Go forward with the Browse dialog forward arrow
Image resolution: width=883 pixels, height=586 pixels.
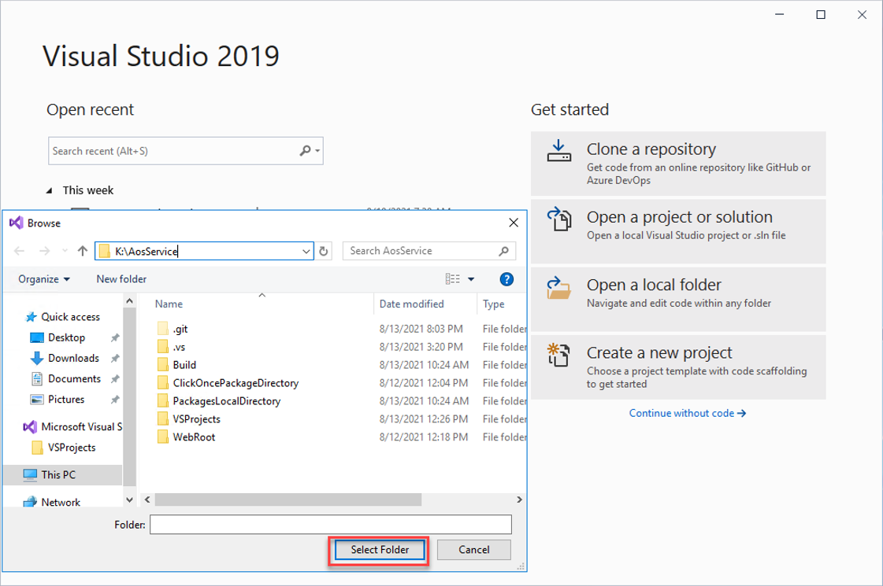[x=44, y=251]
